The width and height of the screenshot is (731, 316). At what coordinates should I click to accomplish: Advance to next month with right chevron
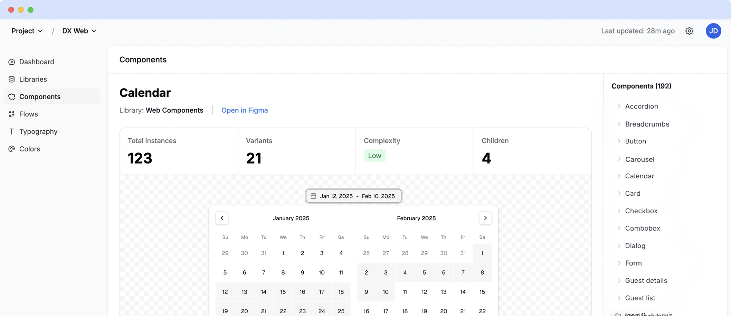[x=485, y=218]
